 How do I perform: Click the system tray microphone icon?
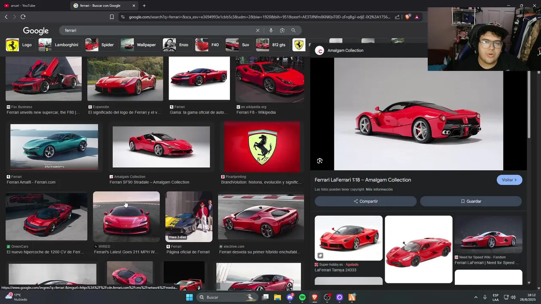[485, 297]
